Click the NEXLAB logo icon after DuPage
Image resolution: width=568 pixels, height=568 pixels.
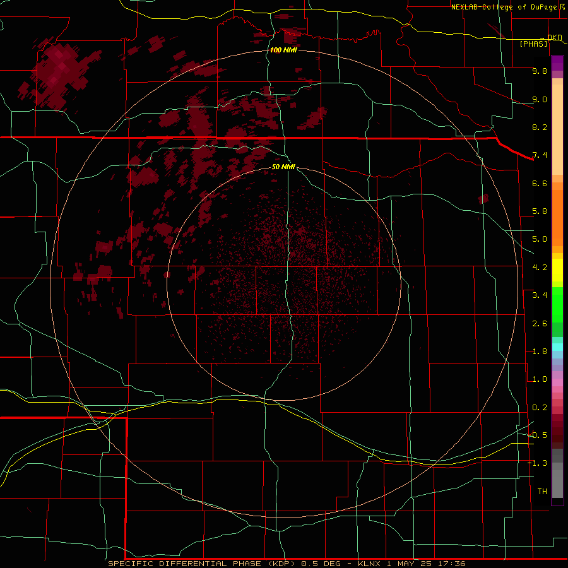point(562,6)
